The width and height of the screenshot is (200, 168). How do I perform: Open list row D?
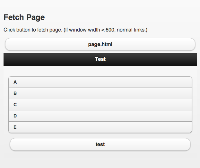100,116
